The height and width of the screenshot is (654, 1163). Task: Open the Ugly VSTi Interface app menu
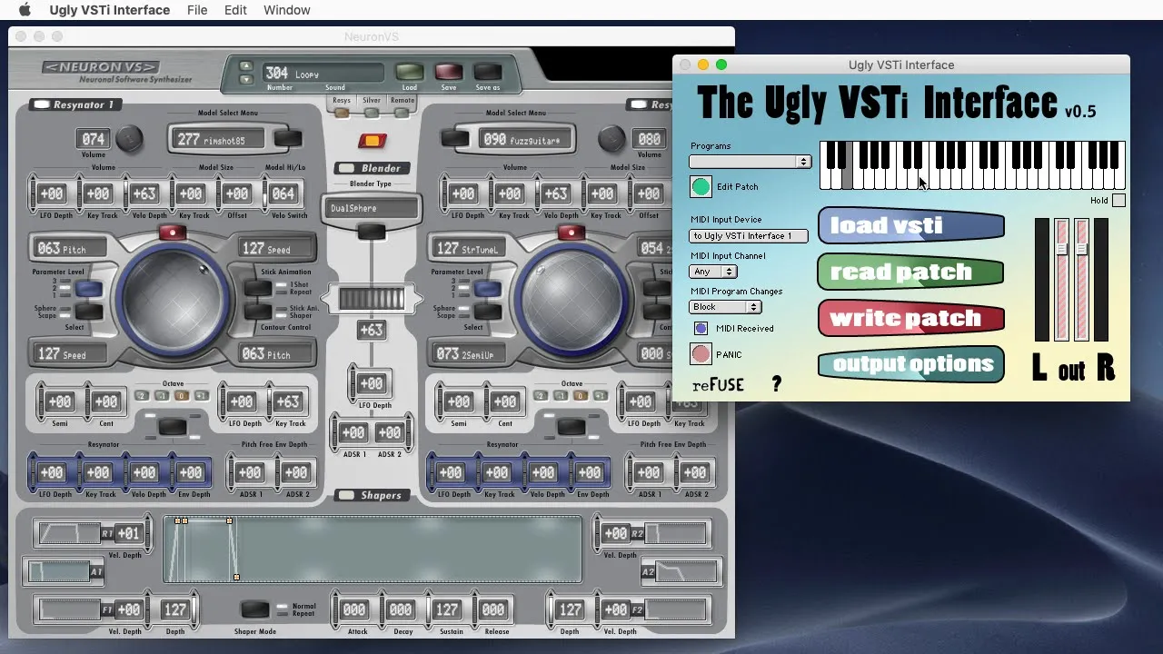[110, 10]
